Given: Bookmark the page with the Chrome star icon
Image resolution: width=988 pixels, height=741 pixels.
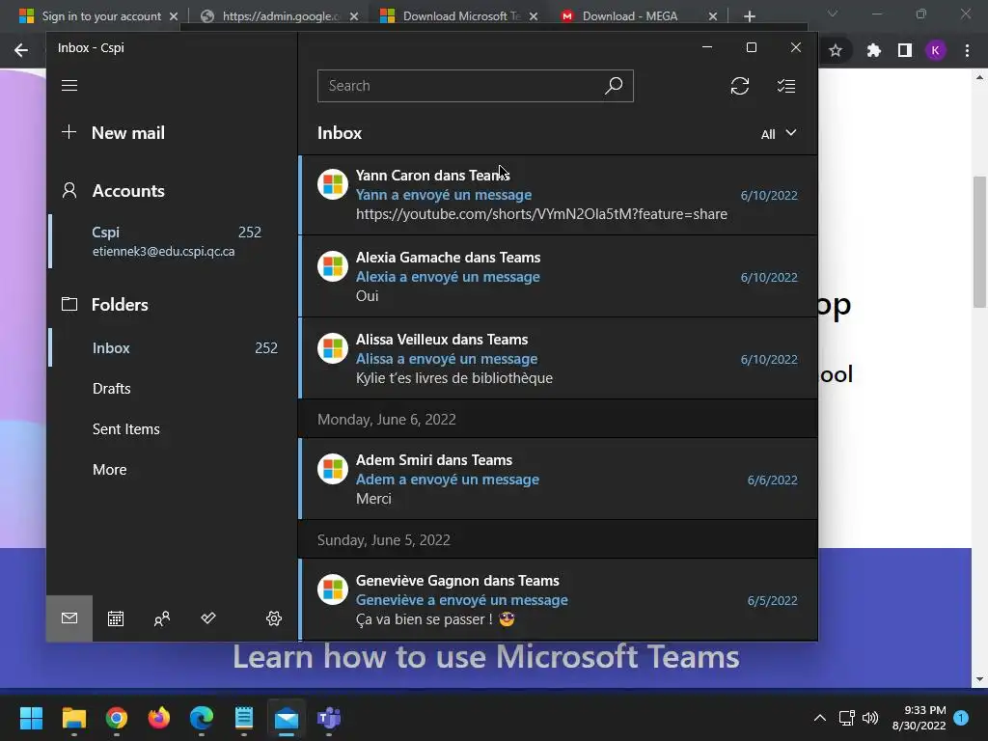Looking at the screenshot, I should (x=836, y=50).
